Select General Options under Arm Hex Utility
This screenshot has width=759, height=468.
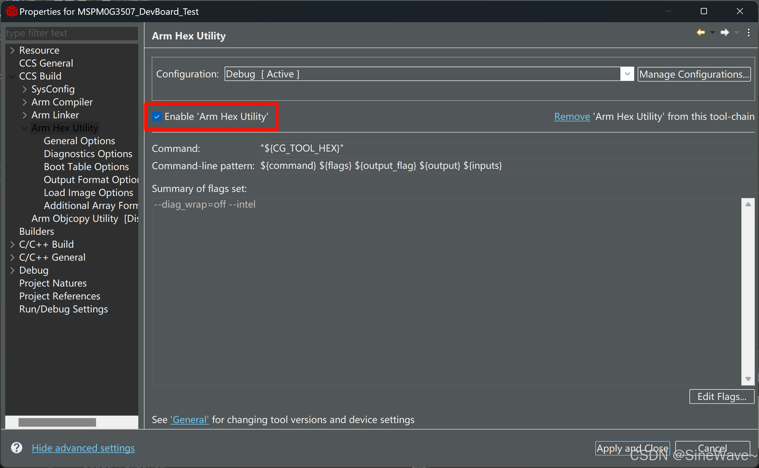coord(79,141)
